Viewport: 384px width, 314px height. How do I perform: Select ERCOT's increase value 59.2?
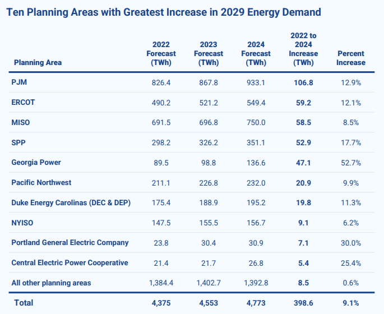pyautogui.click(x=303, y=103)
